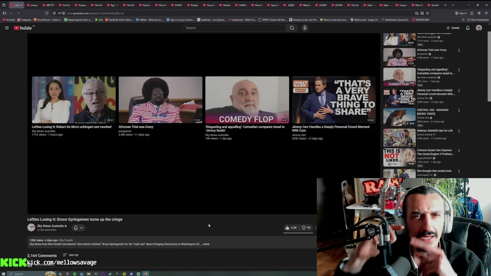491x276 pixels.
Task: Switch to the Anti-fa tab
Action: (64, 5)
